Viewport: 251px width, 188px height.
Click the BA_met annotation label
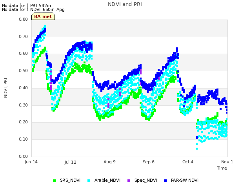tap(43, 16)
